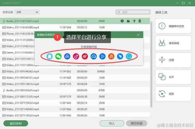Viewport: 195px width, 129px height.
Task: Click the 1018*570 resolution of Video_231108115105.mp4
Action: (x=65, y=97)
